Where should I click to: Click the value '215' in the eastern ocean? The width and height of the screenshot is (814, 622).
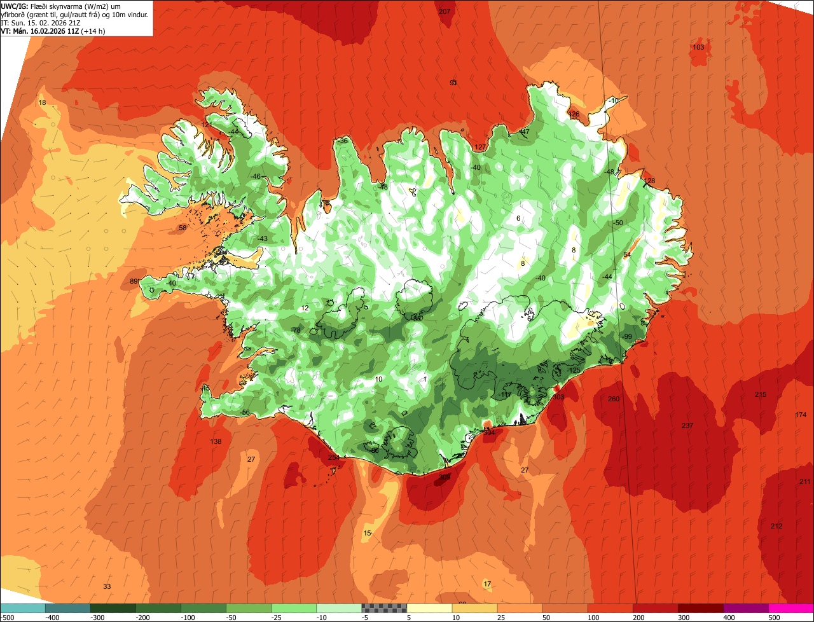click(x=761, y=395)
